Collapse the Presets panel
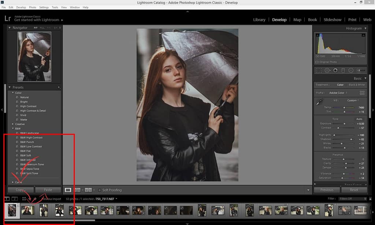The width and height of the screenshot is (375, 225). coord(10,87)
